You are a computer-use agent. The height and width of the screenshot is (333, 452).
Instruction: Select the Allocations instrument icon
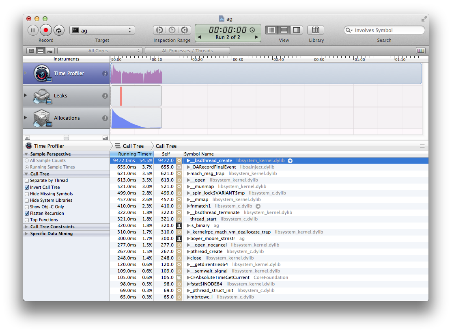(42, 118)
